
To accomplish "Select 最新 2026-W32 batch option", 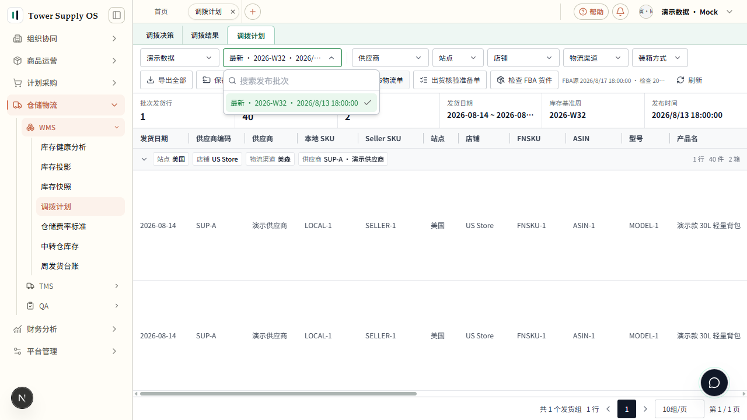I will point(301,103).
